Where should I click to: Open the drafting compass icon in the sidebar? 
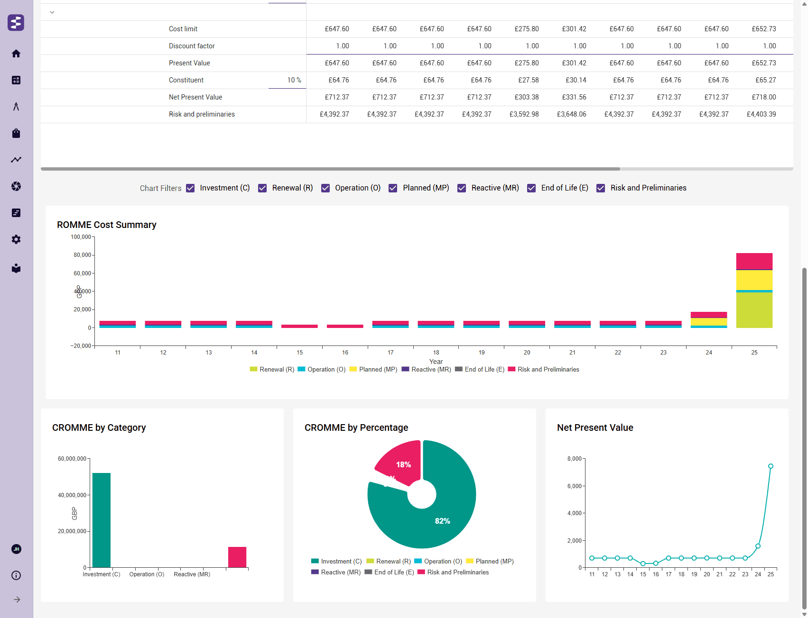16,107
